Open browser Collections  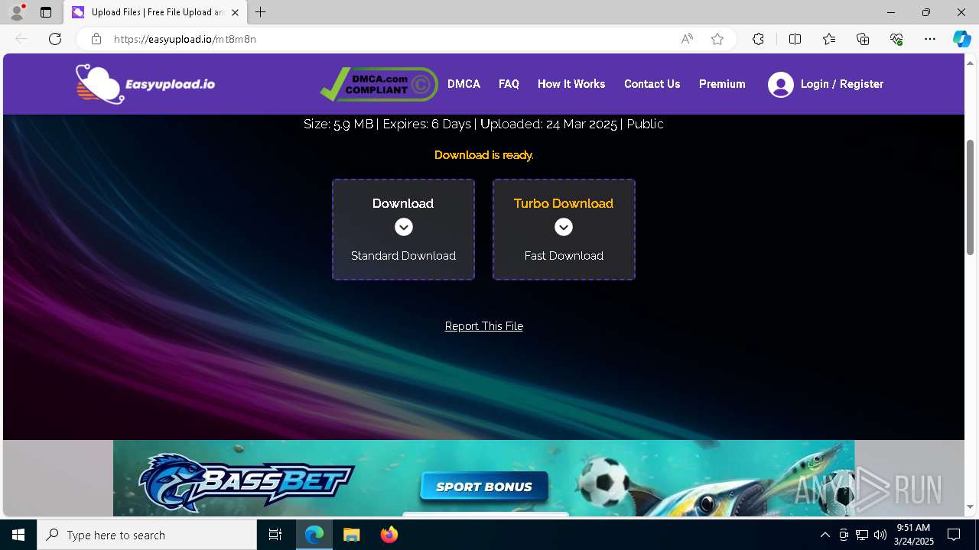(863, 39)
